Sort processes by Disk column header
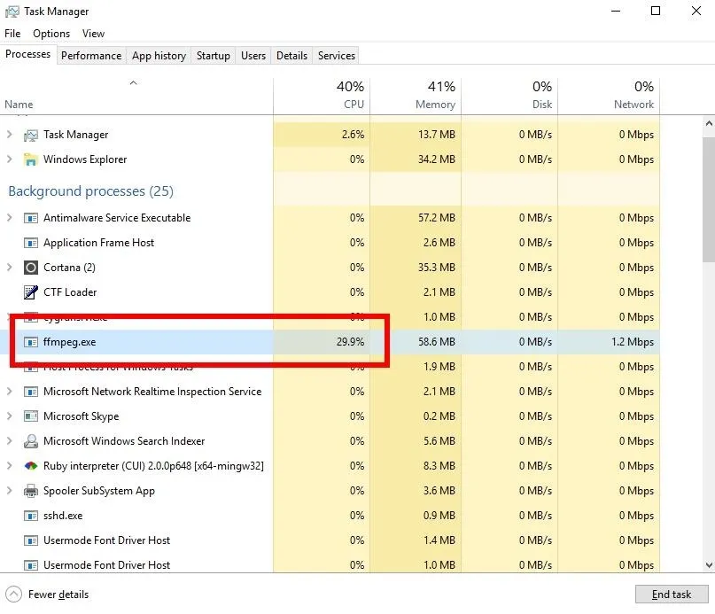This screenshot has width=715, height=614. click(x=509, y=96)
